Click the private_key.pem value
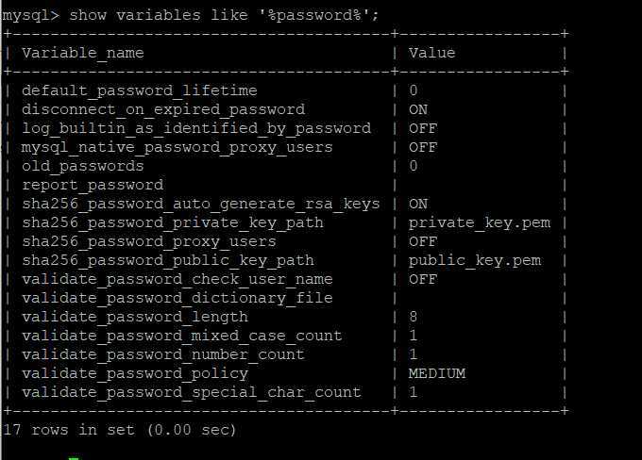Screen dimensions: 642x460 [480, 222]
